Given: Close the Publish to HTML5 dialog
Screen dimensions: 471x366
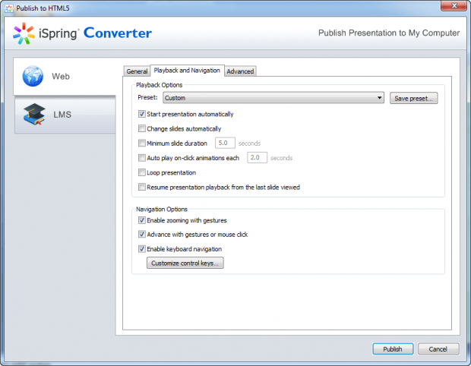Looking at the screenshot, I should pos(454,6).
